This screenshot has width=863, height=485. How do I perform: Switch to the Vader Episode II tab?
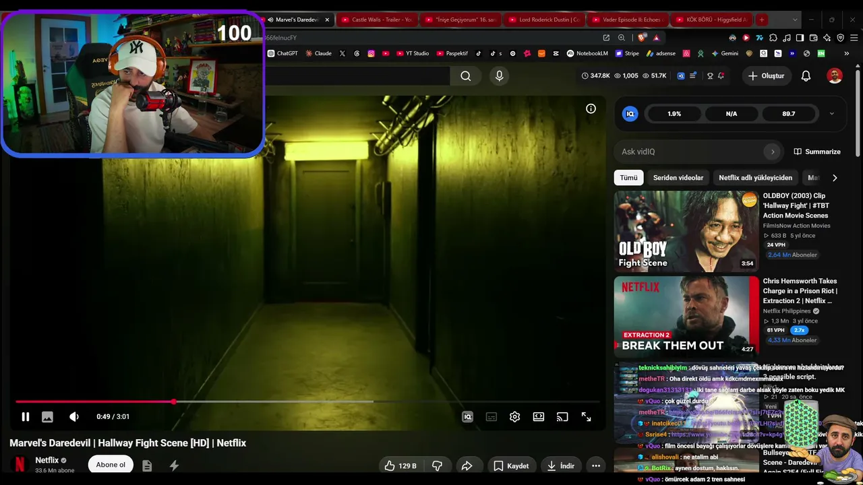[627, 20]
